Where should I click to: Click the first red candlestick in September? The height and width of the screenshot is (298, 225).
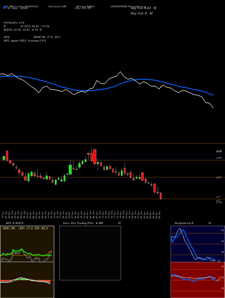click(7, 156)
